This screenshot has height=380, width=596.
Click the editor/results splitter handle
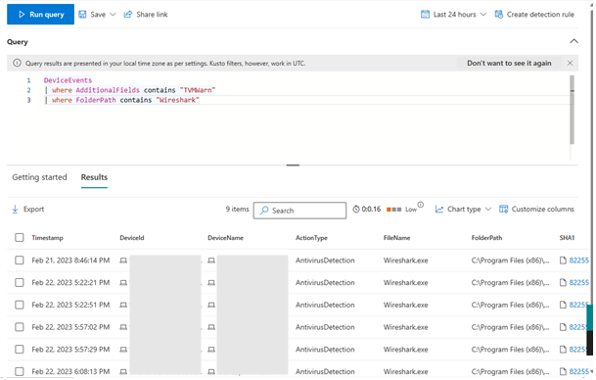tap(293, 166)
